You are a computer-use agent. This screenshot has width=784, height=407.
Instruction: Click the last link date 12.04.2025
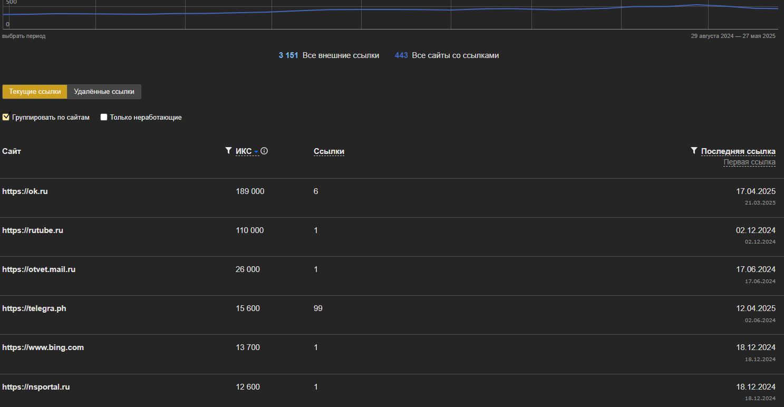pos(756,308)
